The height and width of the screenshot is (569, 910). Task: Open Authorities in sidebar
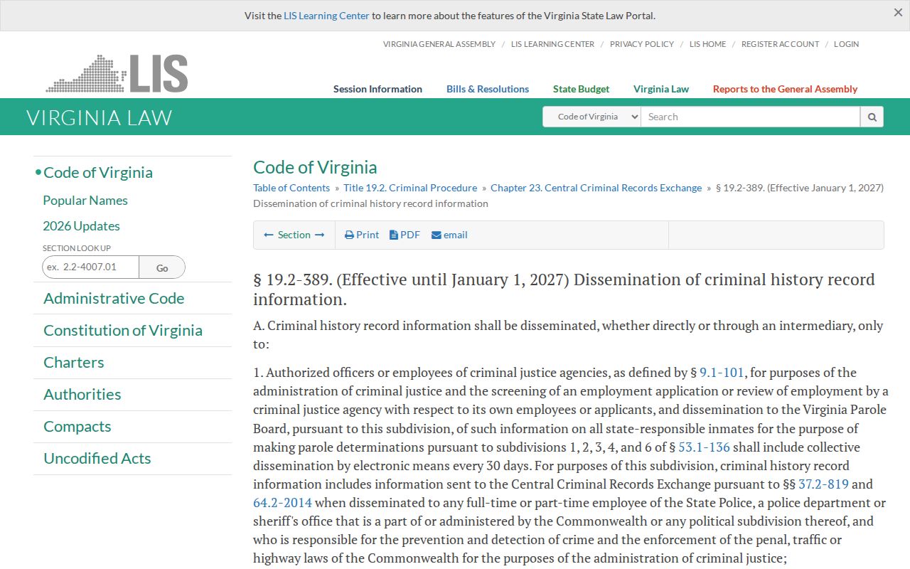[82, 395]
